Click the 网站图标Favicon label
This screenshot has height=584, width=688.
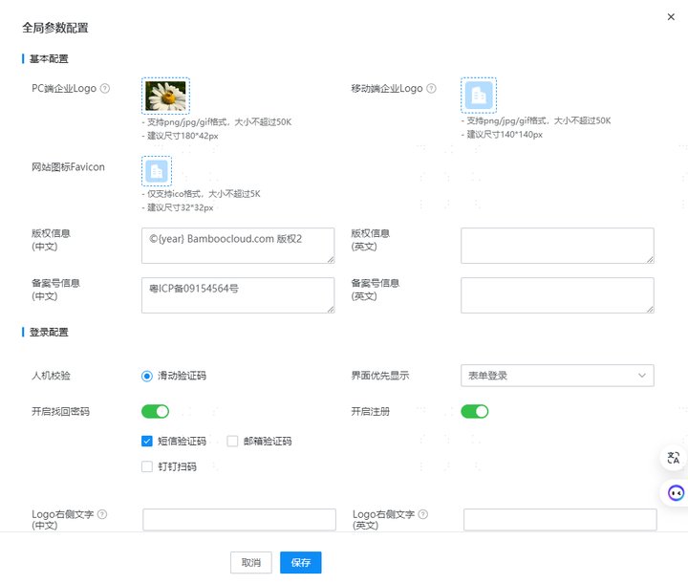pyautogui.click(x=68, y=167)
